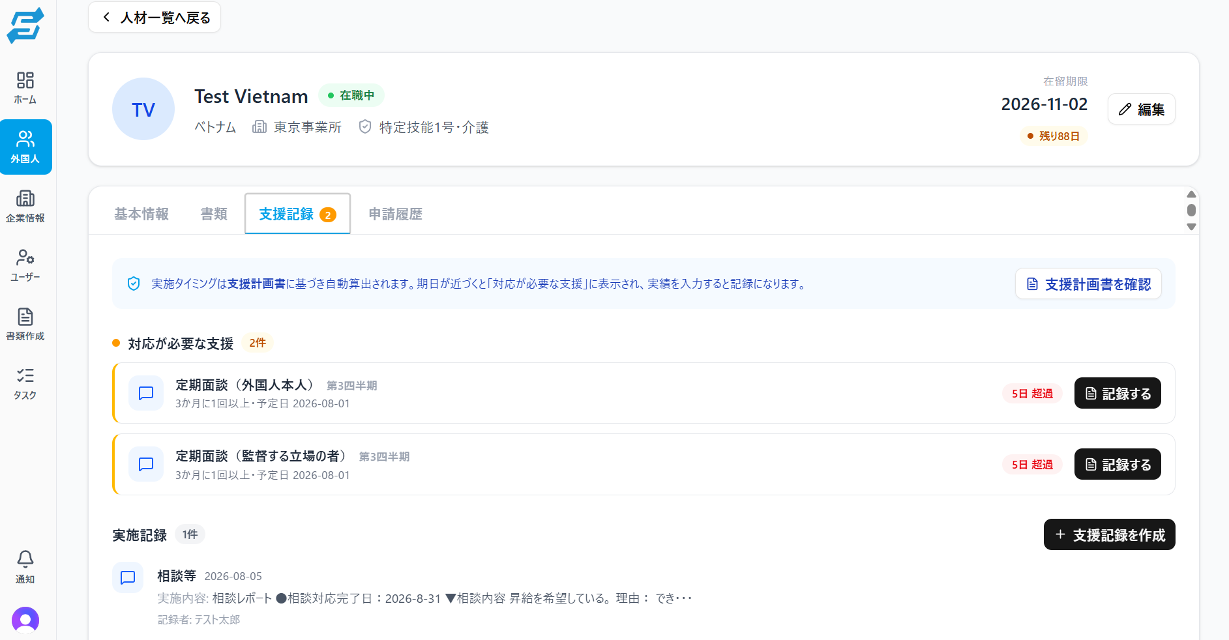The width and height of the screenshot is (1229, 640).
Task: Click the 5日 超過 badge of 監督する立場の者 row
Action: [x=1032, y=464]
